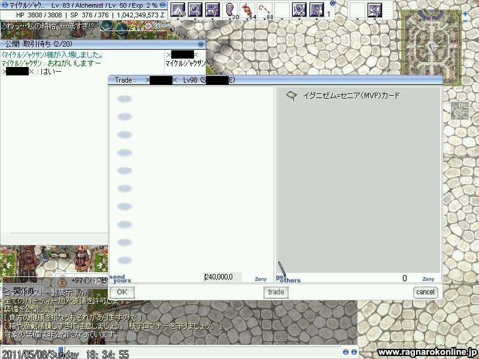479x359 pixels.
Task: Click the status window left round button
Action: [x=5, y=5]
